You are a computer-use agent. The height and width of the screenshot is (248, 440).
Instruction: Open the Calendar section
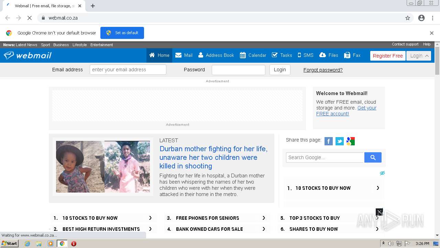tap(253, 55)
